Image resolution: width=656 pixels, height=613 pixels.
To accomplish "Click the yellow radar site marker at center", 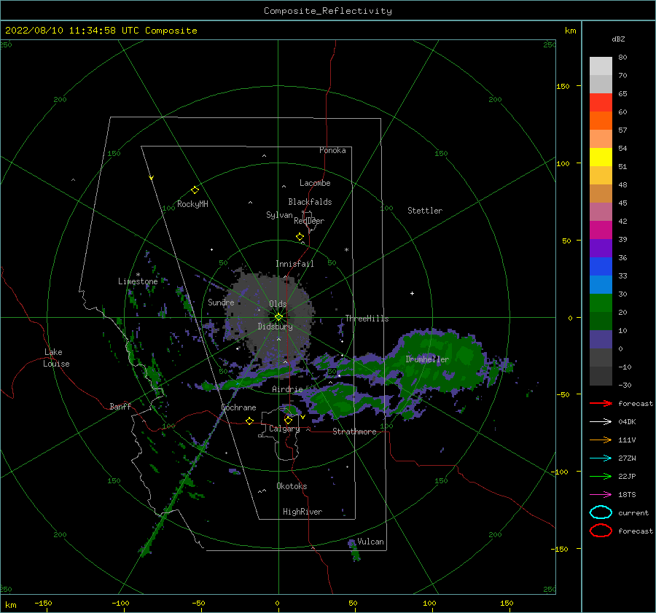I will click(278, 317).
